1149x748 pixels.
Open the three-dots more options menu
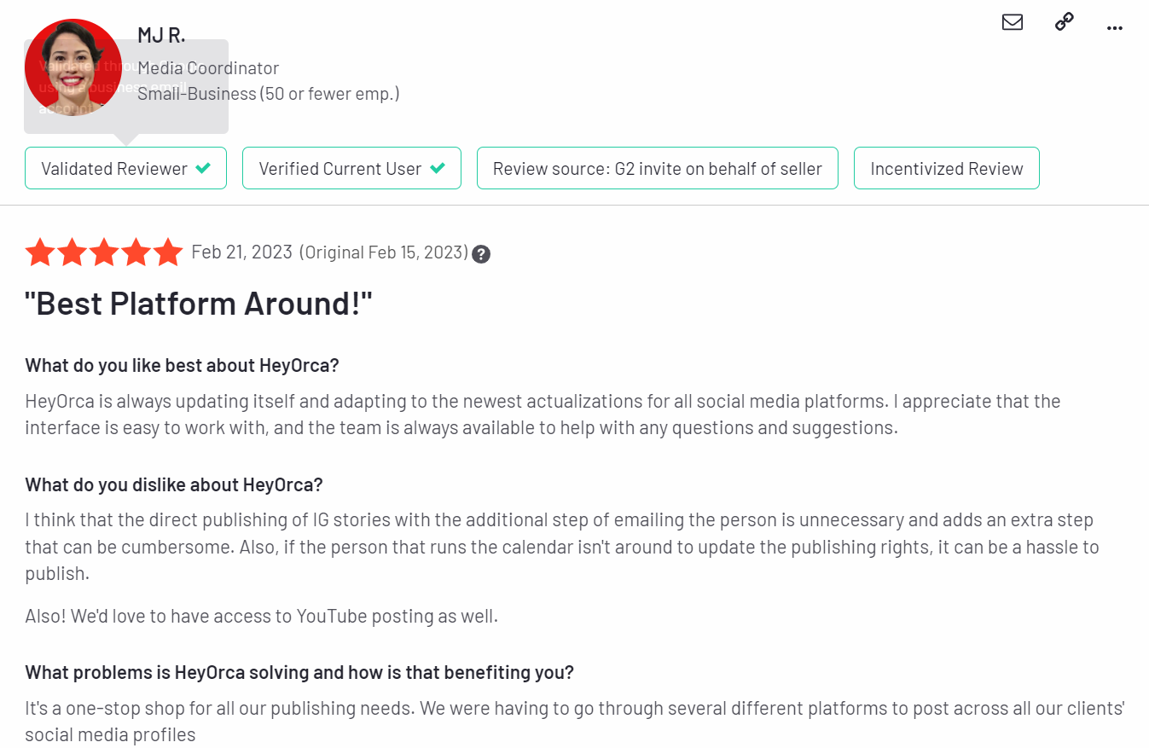tap(1114, 28)
